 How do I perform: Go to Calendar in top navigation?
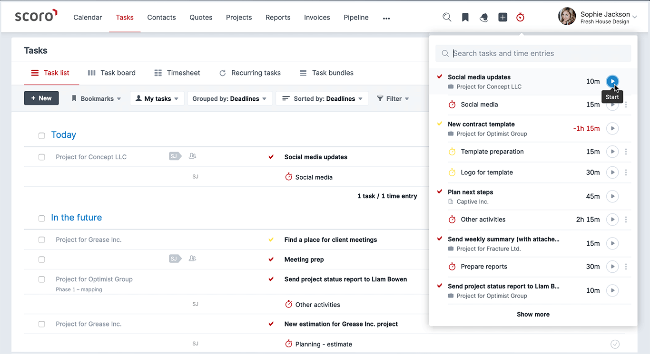click(x=88, y=17)
